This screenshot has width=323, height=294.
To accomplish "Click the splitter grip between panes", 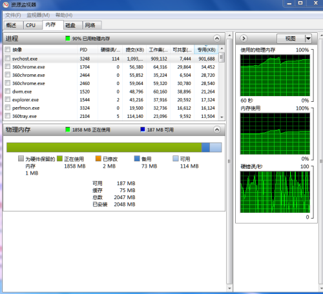I will click(229, 161).
